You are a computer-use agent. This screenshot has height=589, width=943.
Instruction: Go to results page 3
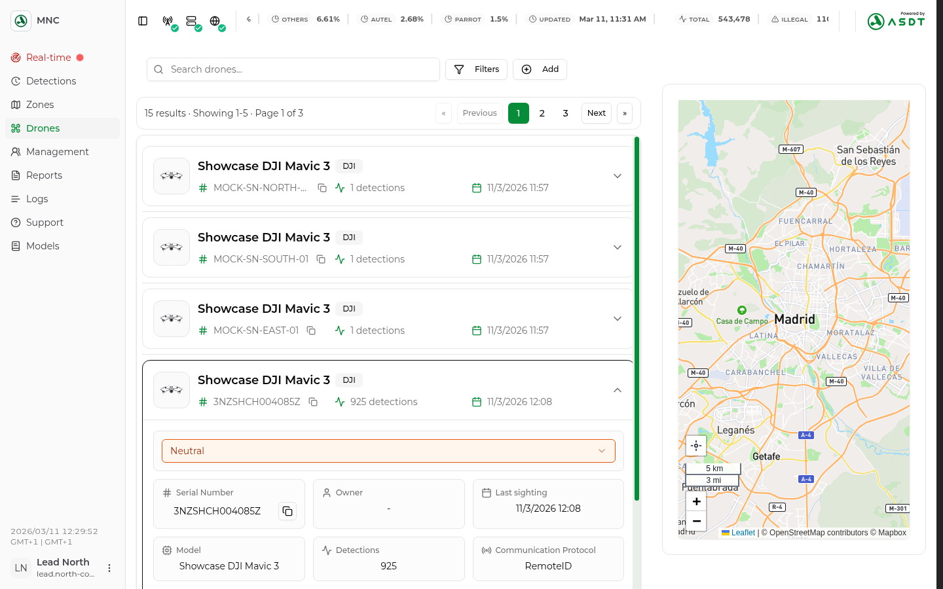pyautogui.click(x=566, y=113)
